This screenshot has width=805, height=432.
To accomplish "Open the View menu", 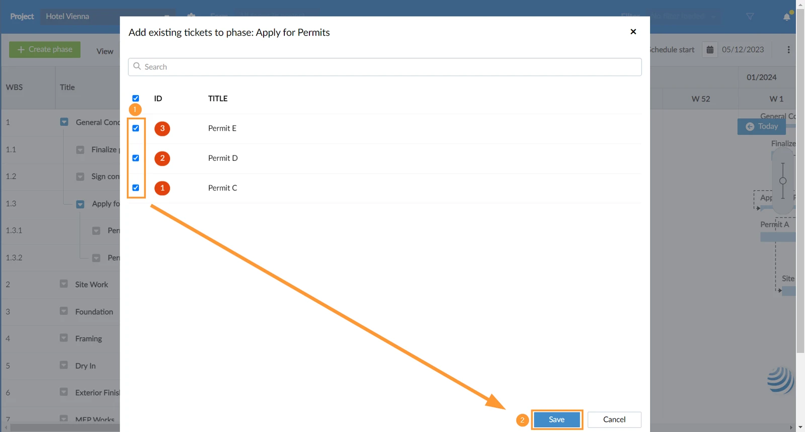I will (x=105, y=51).
